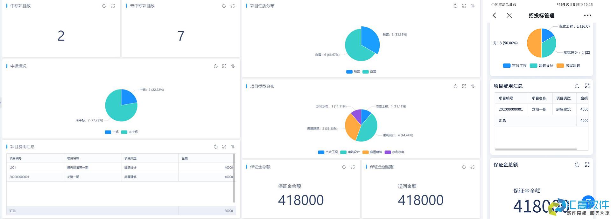611x219 pixels.
Task: Expand 保证金退回额 card fullscreen
Action: pos(472,167)
